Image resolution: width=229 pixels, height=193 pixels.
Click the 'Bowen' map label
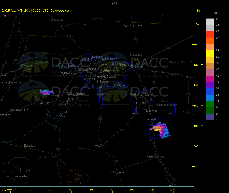pyautogui.click(x=169, y=113)
